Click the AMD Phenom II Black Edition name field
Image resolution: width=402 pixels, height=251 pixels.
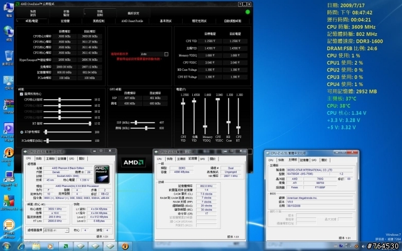click(x=68, y=168)
